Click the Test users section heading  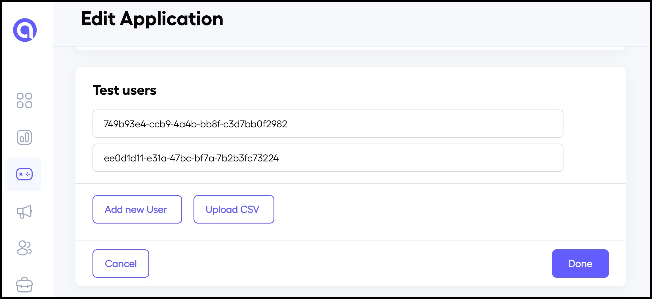coord(124,90)
